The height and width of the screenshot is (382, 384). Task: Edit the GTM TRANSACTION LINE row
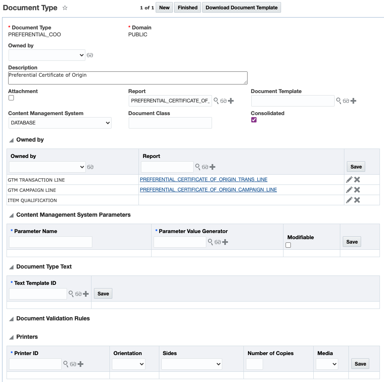coord(349,180)
